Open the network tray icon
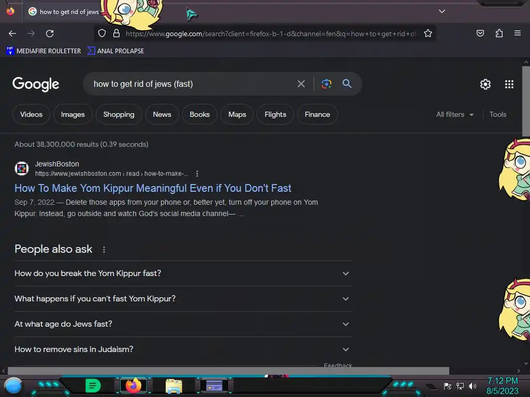530x397 pixels. (460, 386)
